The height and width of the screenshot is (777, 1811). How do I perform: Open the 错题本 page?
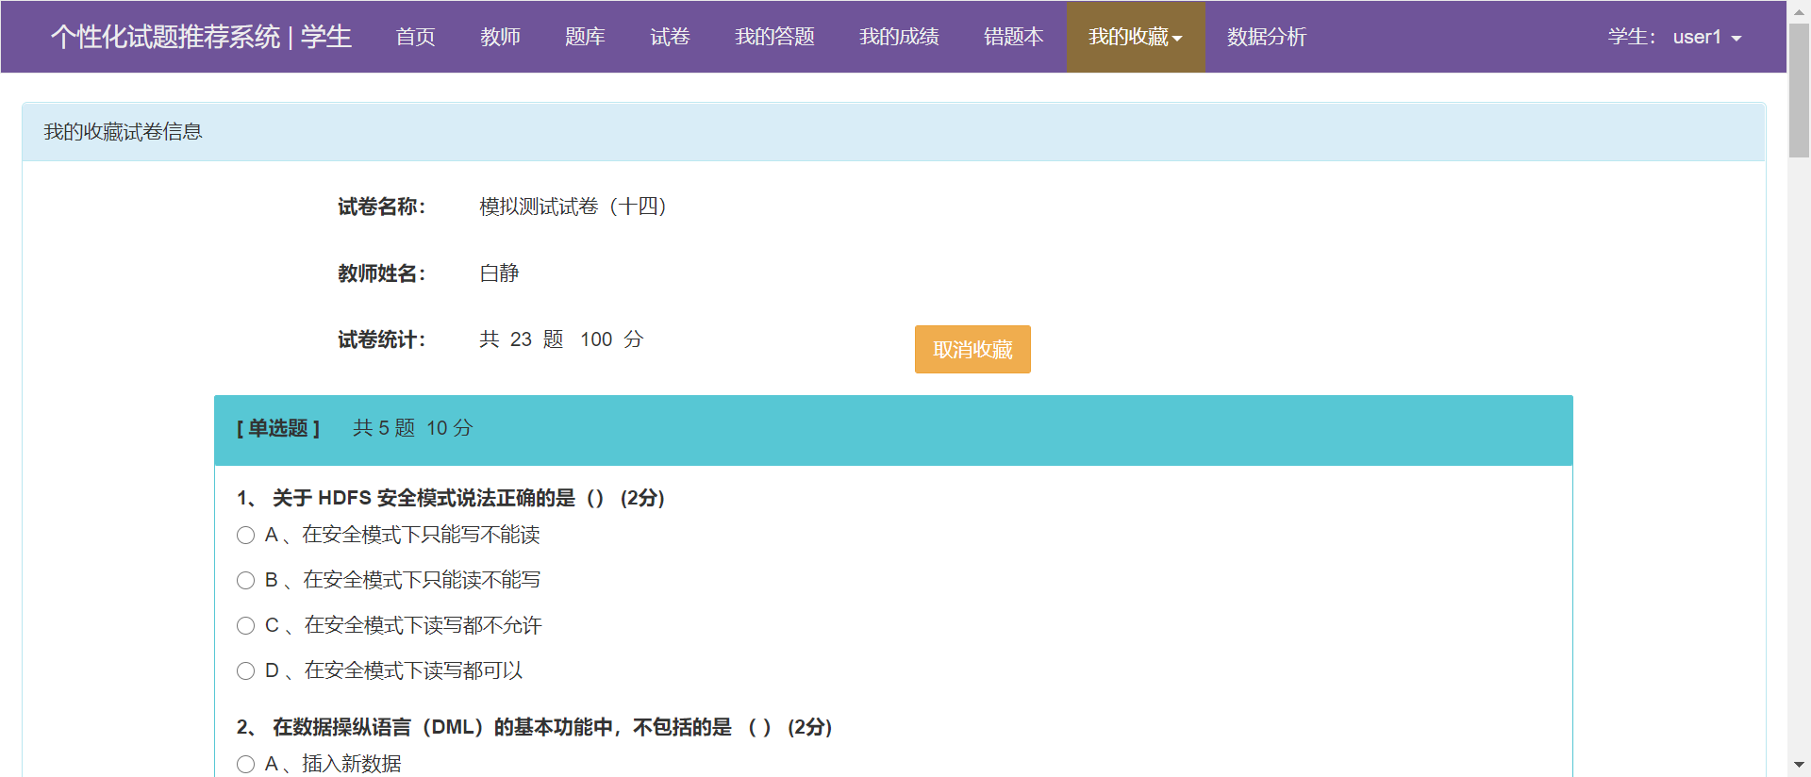point(1014,37)
